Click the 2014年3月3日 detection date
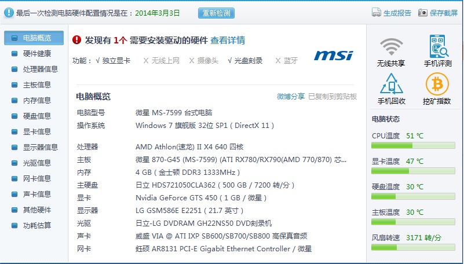Viewport: 464px width, 264px height. 158,13
